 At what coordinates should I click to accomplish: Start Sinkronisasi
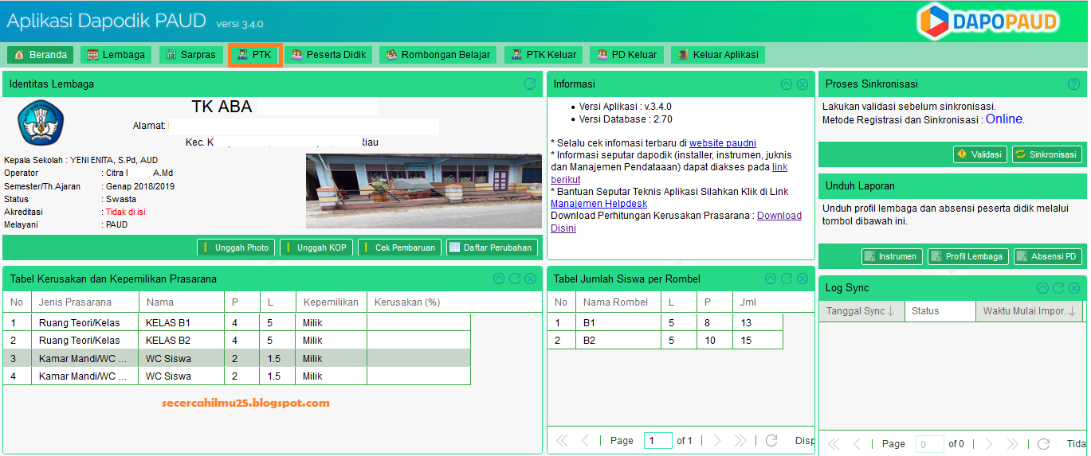click(1046, 154)
